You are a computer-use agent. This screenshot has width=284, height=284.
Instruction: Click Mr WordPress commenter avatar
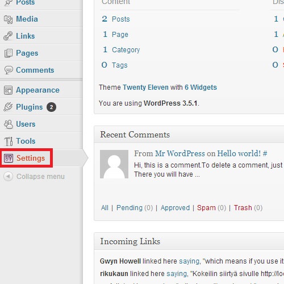(114, 164)
